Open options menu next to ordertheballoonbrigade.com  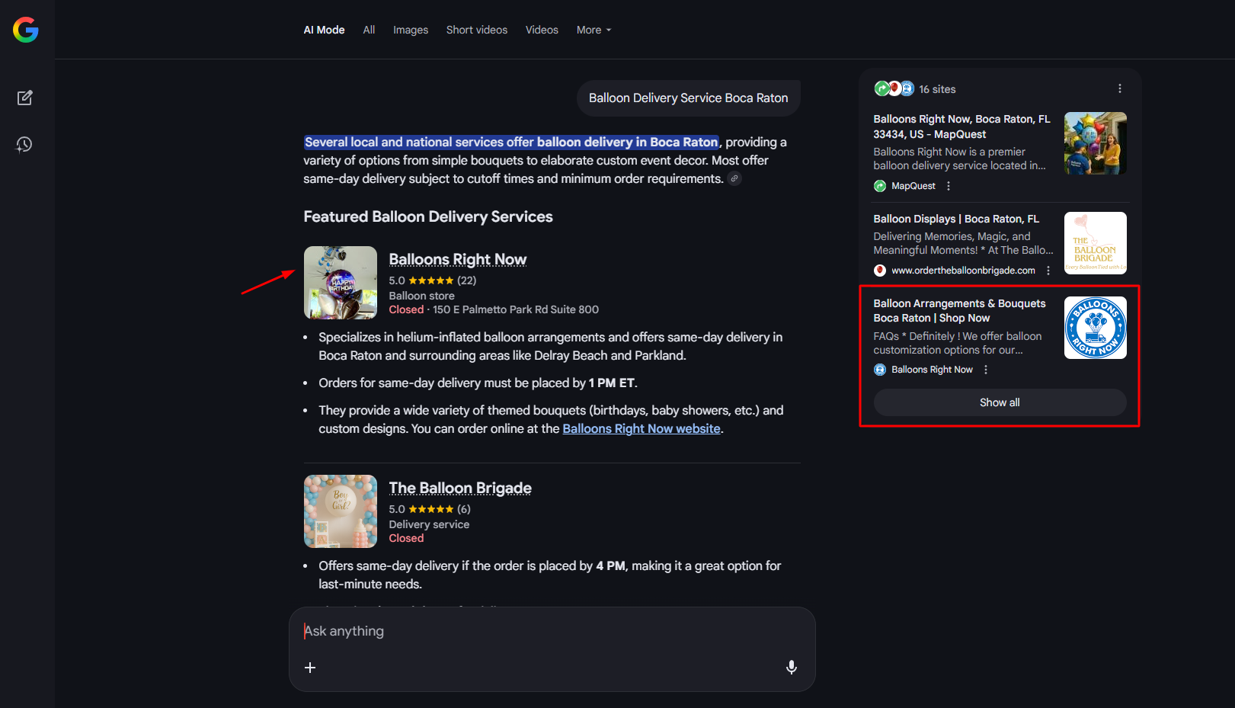[x=1048, y=271]
